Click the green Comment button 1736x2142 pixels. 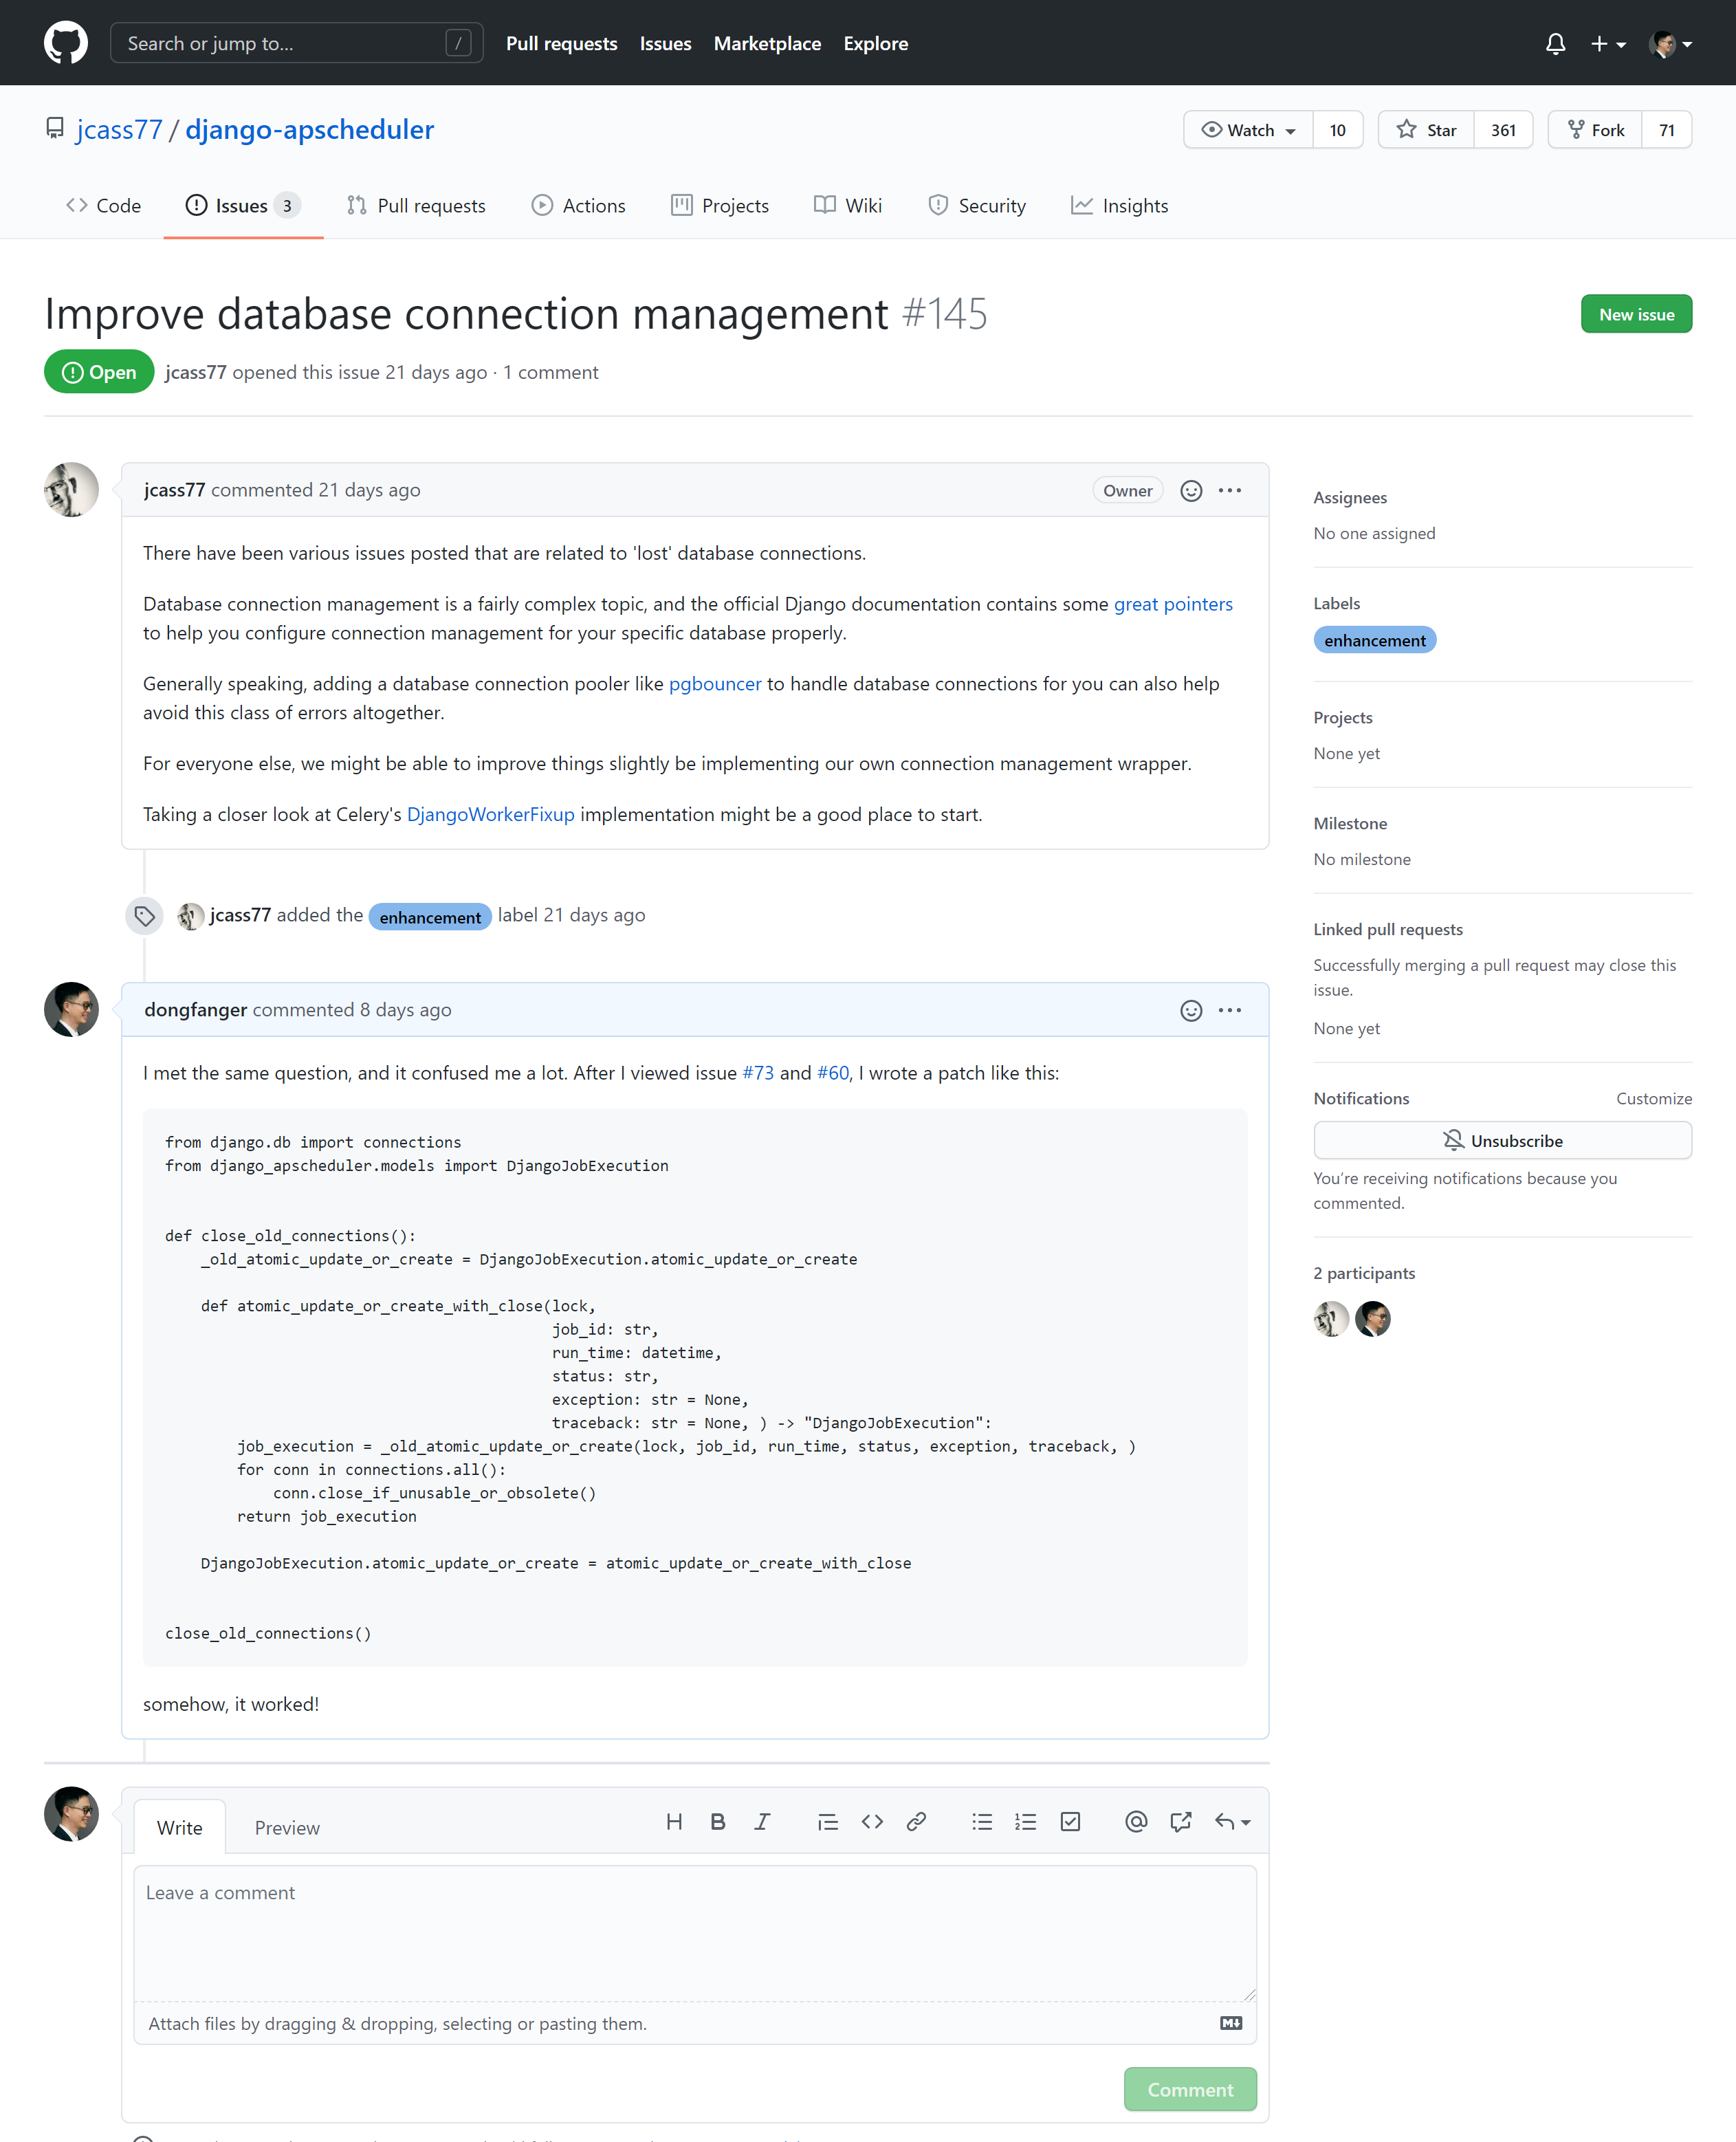pos(1190,2089)
